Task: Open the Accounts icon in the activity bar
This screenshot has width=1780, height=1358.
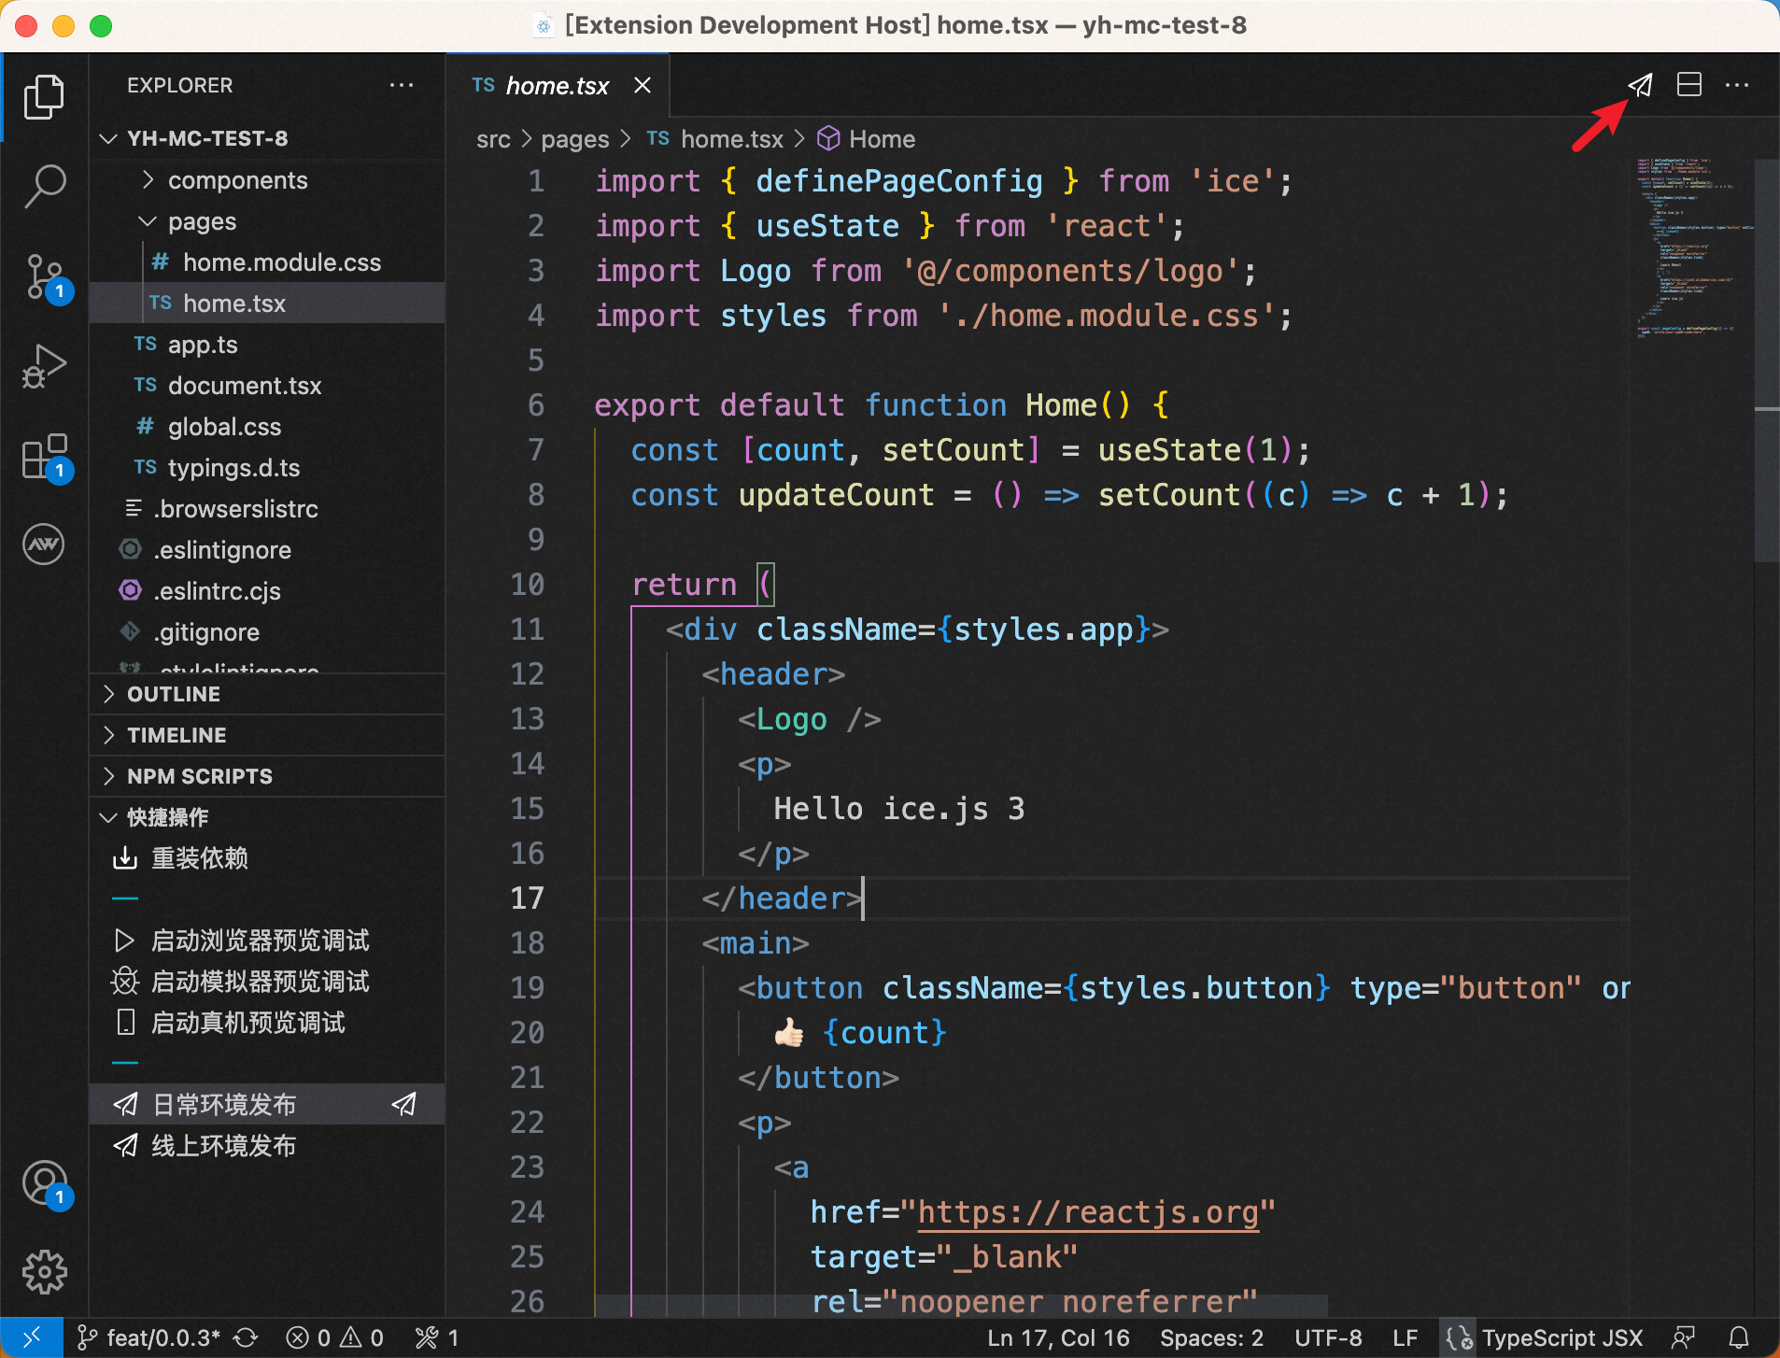Action: [44, 1181]
